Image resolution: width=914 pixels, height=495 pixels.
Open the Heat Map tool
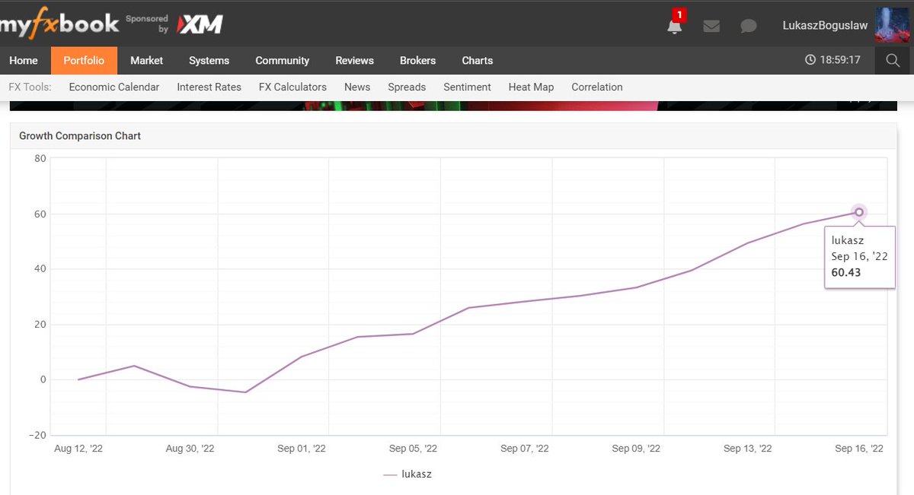531,87
